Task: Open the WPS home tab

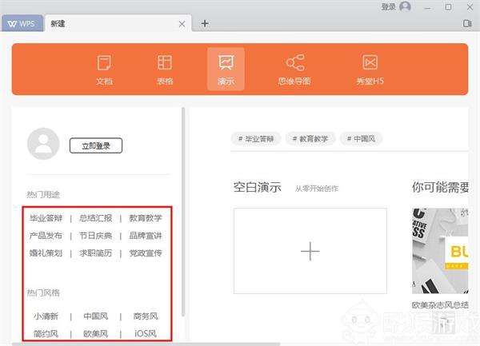Action: pos(22,23)
